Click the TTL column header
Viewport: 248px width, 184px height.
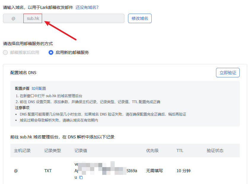180,151
